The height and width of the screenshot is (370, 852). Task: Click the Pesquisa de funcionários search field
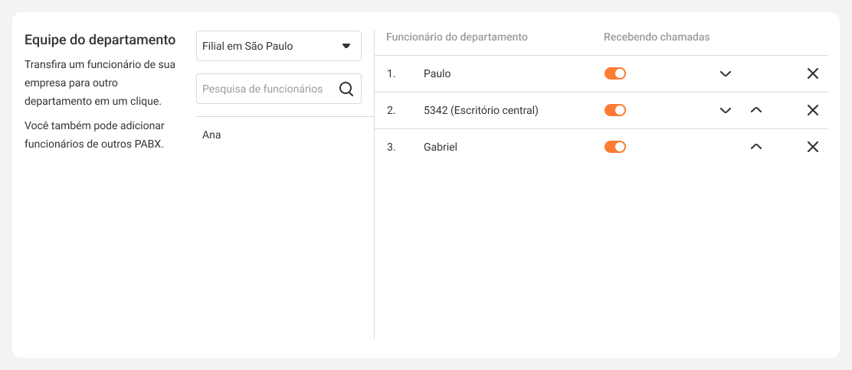(x=264, y=89)
